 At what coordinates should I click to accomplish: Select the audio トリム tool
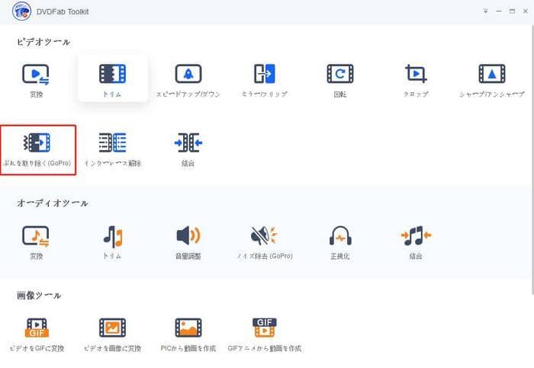(112, 237)
